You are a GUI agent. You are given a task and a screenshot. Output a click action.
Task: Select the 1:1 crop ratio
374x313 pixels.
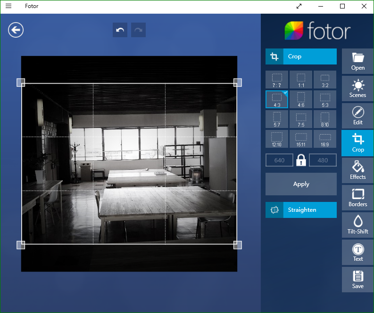(301, 80)
